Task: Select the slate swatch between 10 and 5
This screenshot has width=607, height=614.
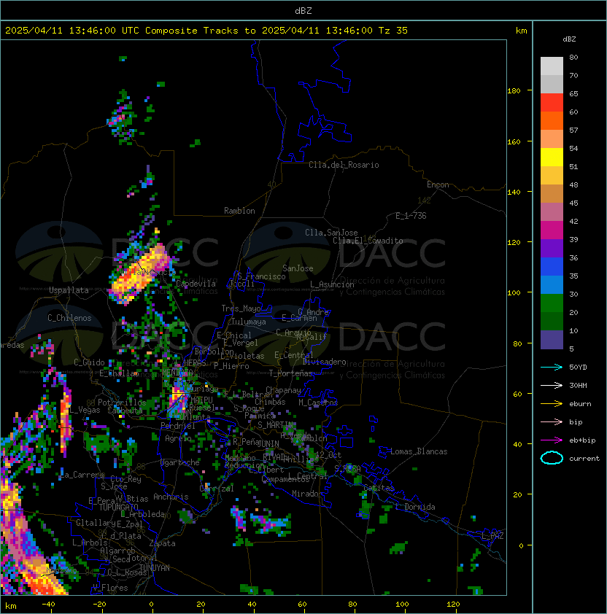Action: [x=552, y=340]
